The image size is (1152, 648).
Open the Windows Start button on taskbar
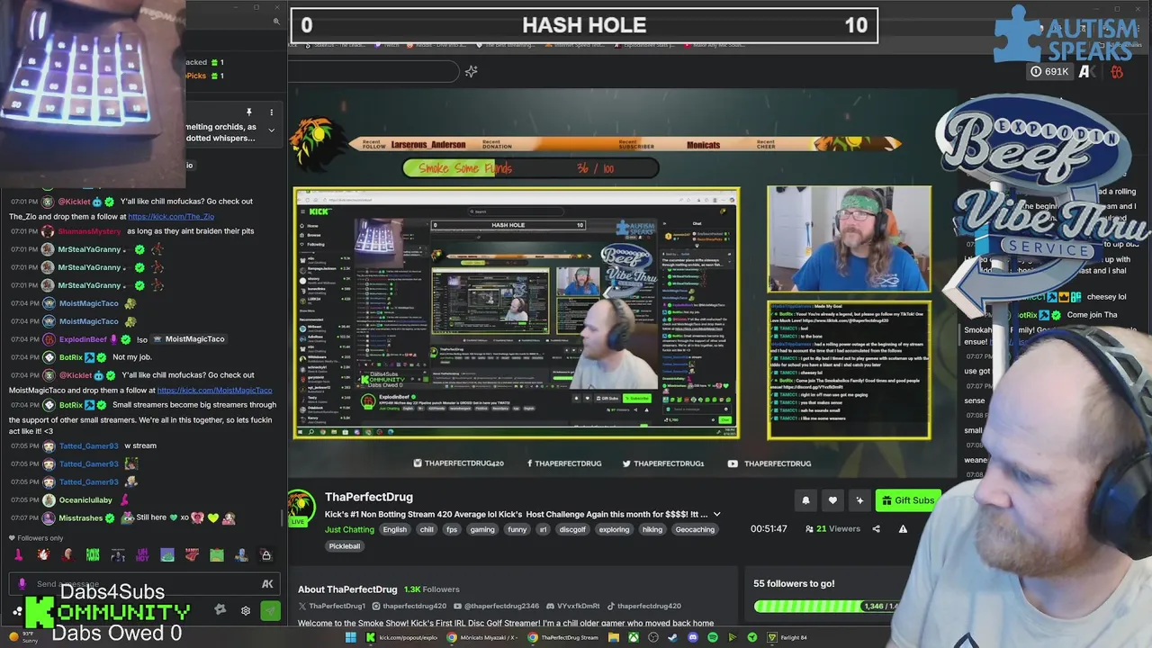(x=351, y=637)
